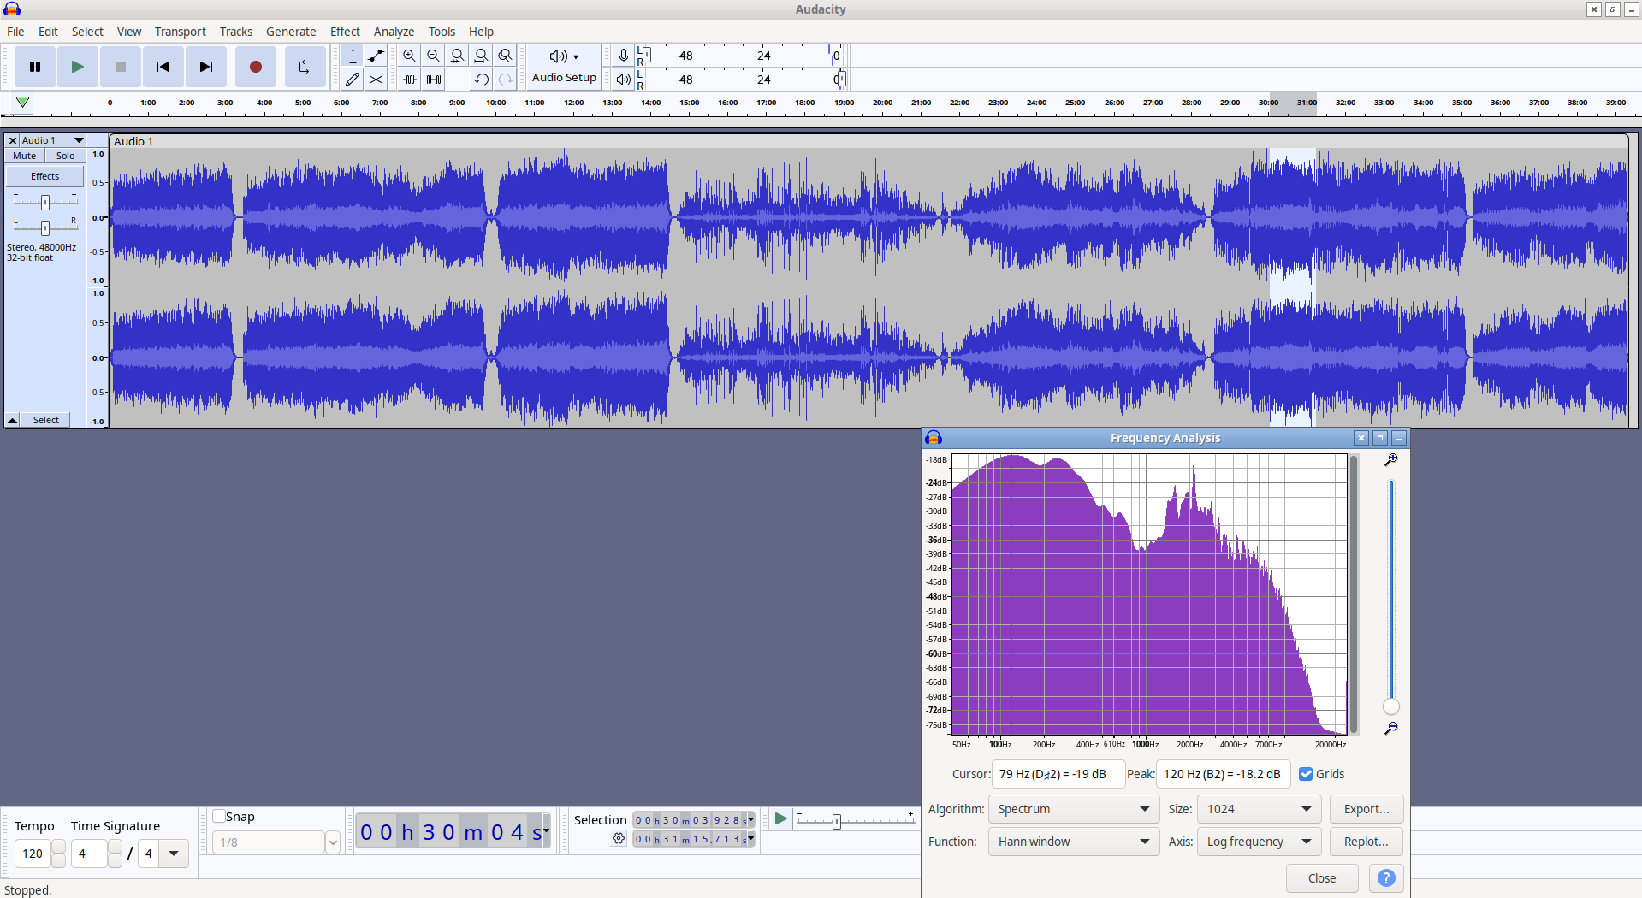Click the Zoom toggle icon
The height and width of the screenshot is (898, 1642).
point(505,56)
